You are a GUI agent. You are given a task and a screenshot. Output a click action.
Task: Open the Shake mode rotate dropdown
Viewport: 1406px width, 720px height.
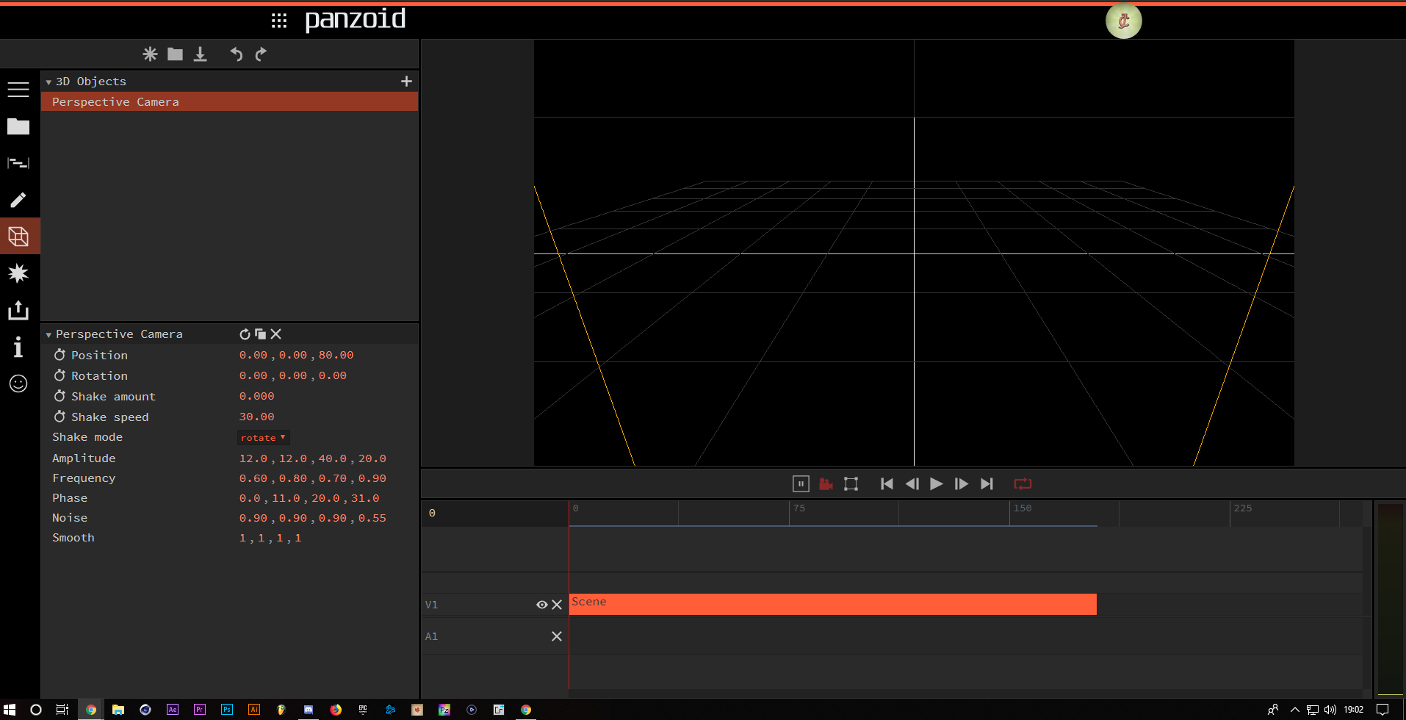click(263, 438)
